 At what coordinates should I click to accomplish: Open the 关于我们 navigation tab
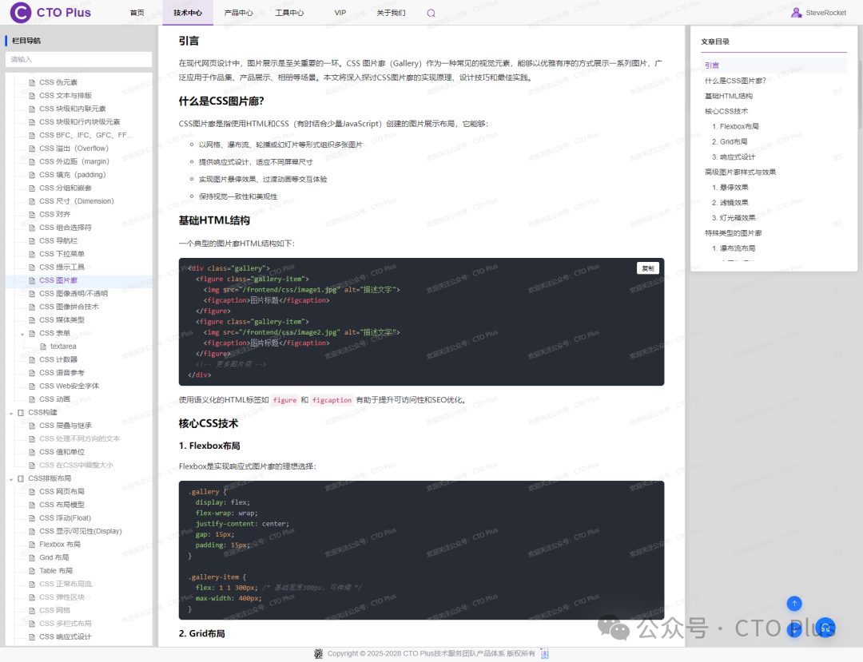(391, 13)
